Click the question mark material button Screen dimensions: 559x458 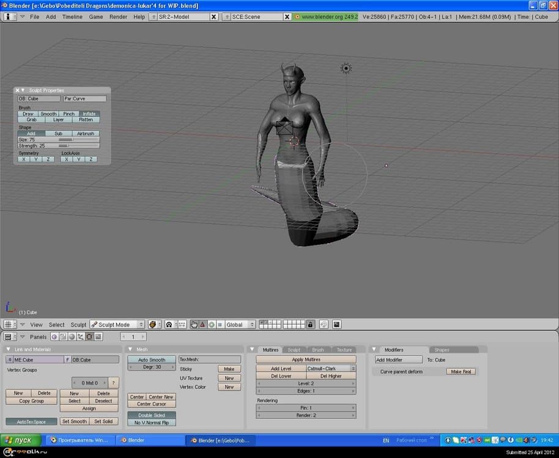click(114, 383)
